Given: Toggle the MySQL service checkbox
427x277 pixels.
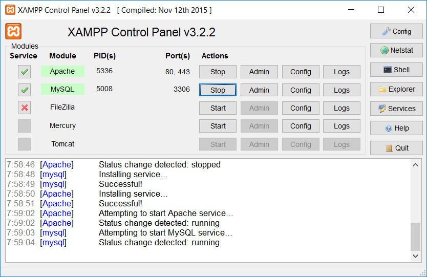Looking at the screenshot, I should [x=24, y=90].
